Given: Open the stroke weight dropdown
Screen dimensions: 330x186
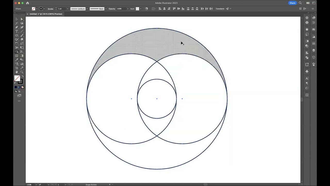Looking at the screenshot, I should tap(68, 9).
